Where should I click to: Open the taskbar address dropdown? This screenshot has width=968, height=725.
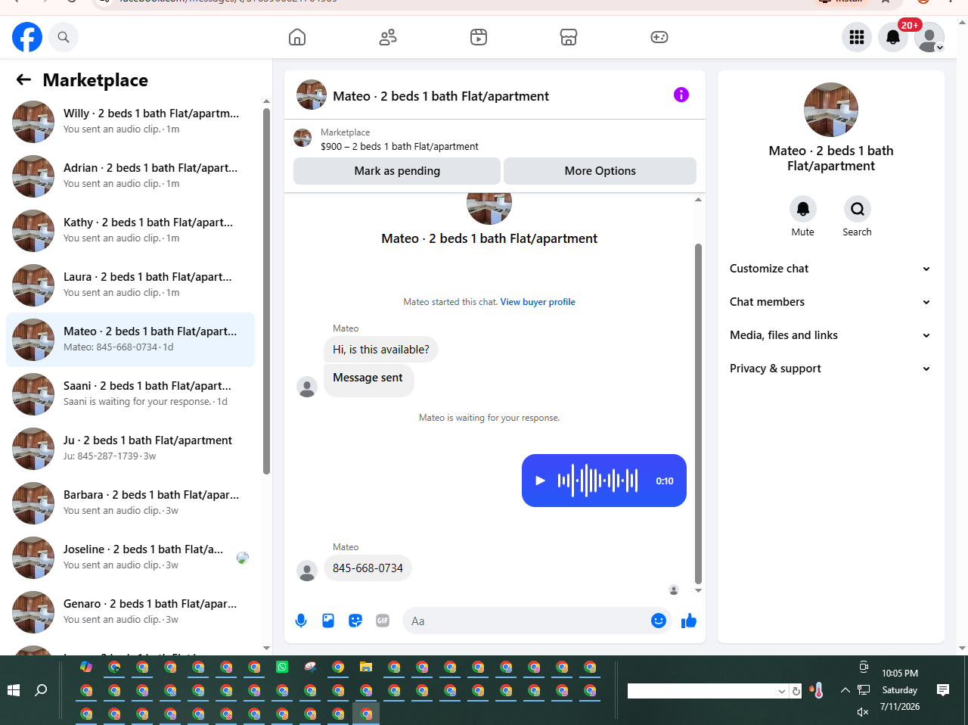(782, 691)
